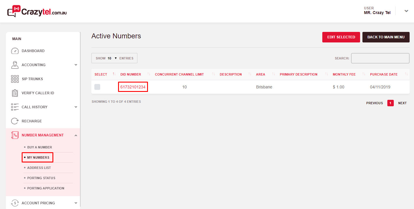The height and width of the screenshot is (209, 414).
Task: Click into the Search input field
Action: pyautogui.click(x=380, y=58)
